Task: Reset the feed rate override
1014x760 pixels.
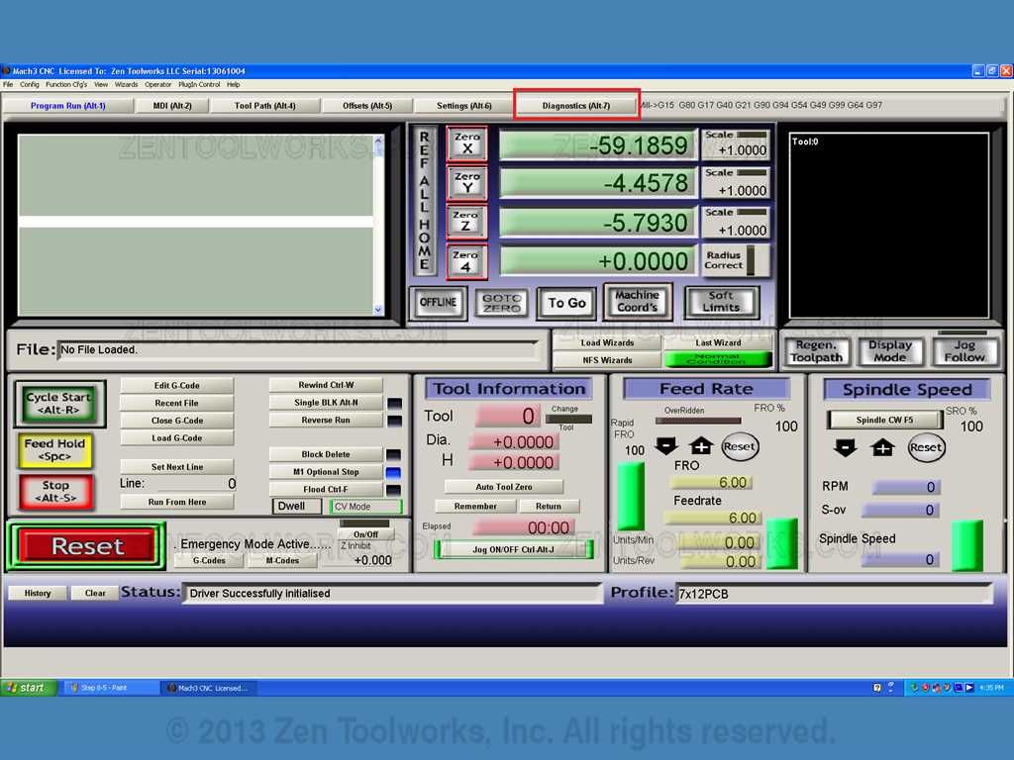Action: [x=739, y=446]
